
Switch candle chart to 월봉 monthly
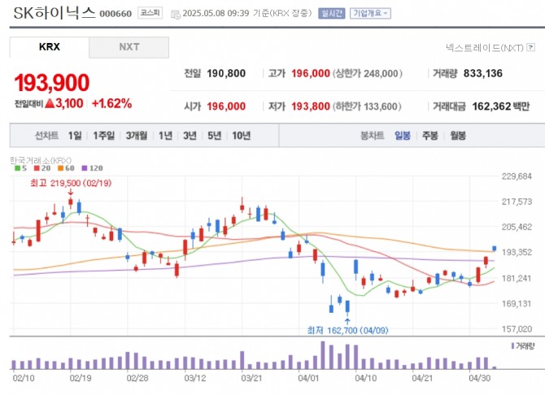coord(458,136)
